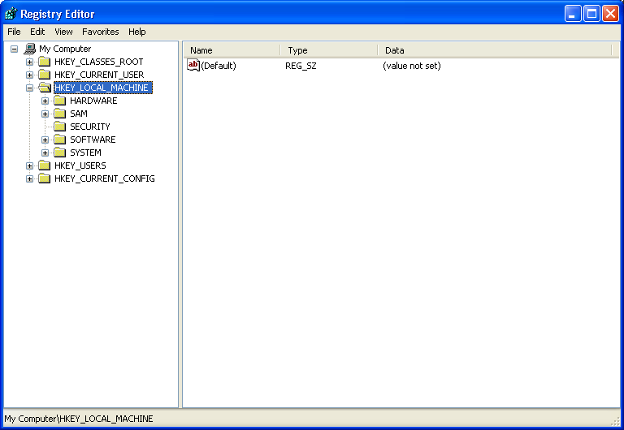Open the Edit menu
This screenshot has width=624, height=430.
[37, 32]
